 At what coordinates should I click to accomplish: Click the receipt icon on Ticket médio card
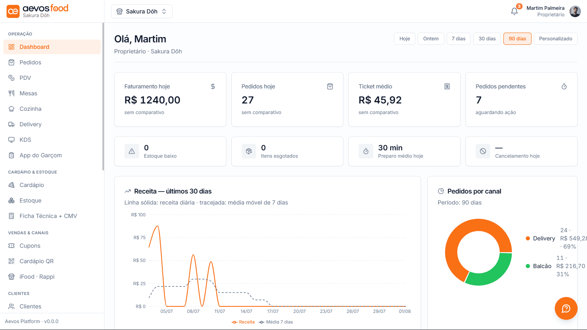[447, 86]
